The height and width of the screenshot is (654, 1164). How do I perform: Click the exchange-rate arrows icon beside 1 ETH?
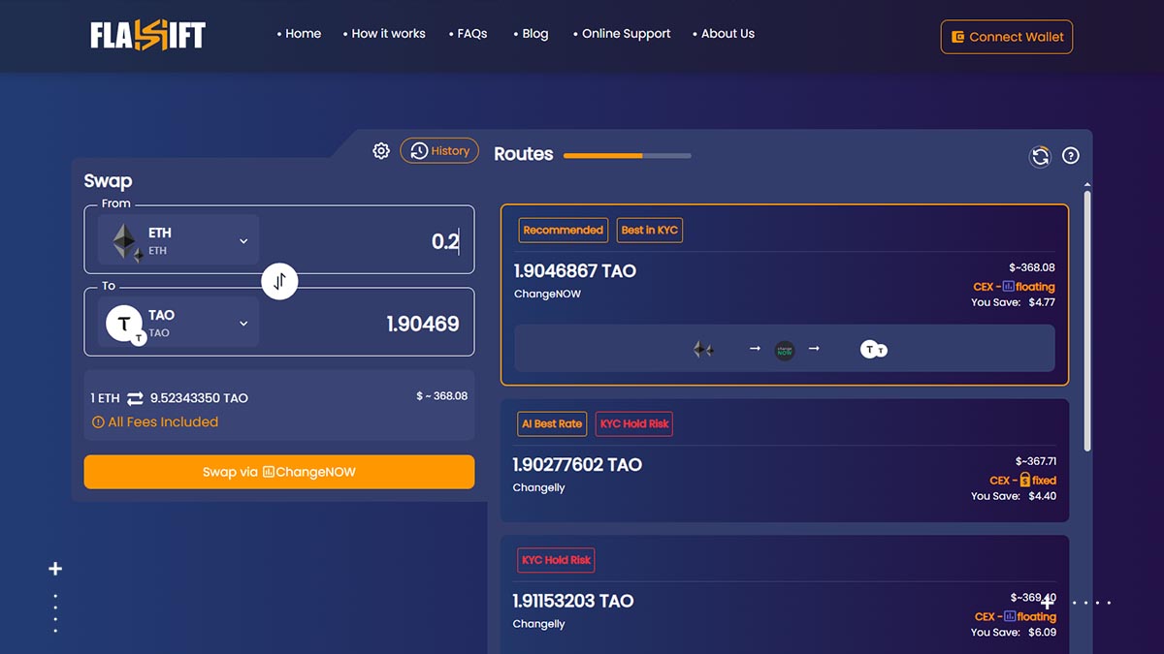pos(135,398)
